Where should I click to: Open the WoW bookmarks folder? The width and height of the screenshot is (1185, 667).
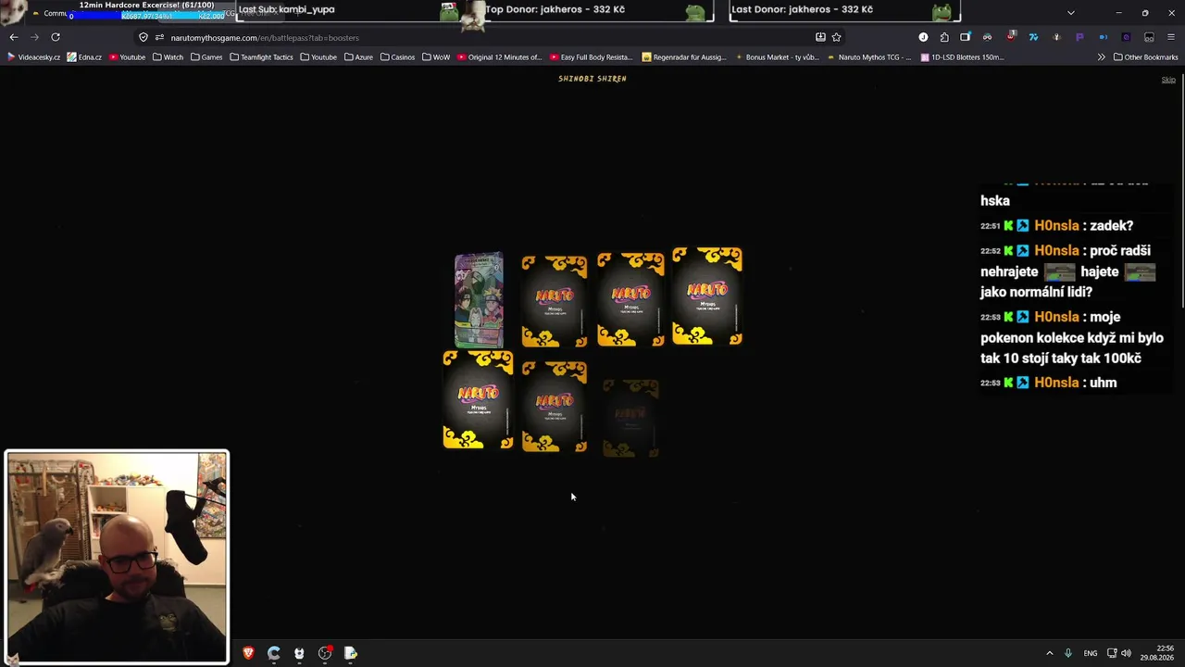[x=436, y=57]
